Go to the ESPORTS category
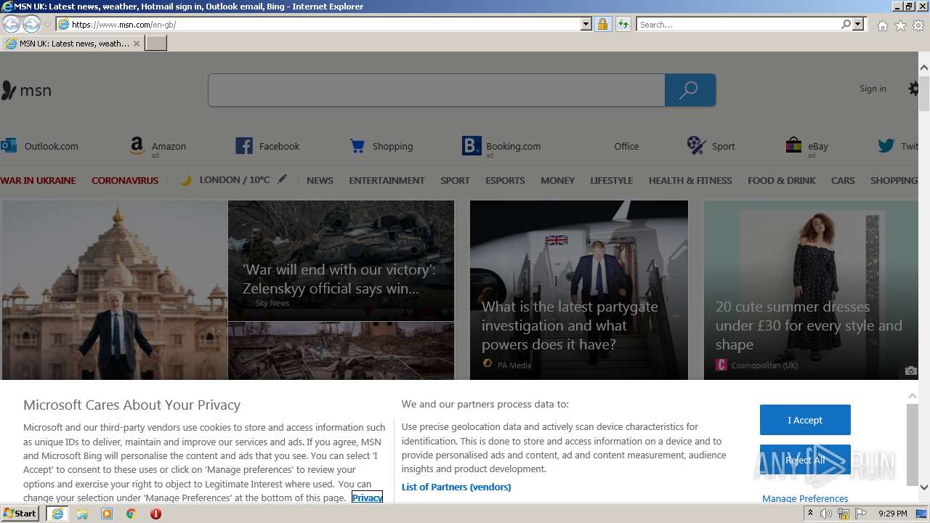This screenshot has width=930, height=523. pos(505,180)
